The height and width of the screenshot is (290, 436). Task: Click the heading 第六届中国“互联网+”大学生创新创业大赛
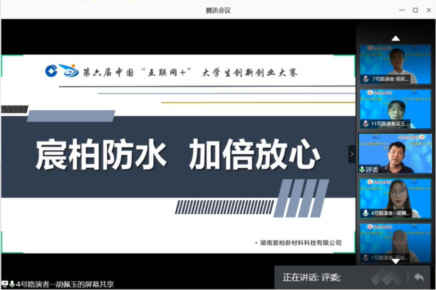tap(190, 72)
